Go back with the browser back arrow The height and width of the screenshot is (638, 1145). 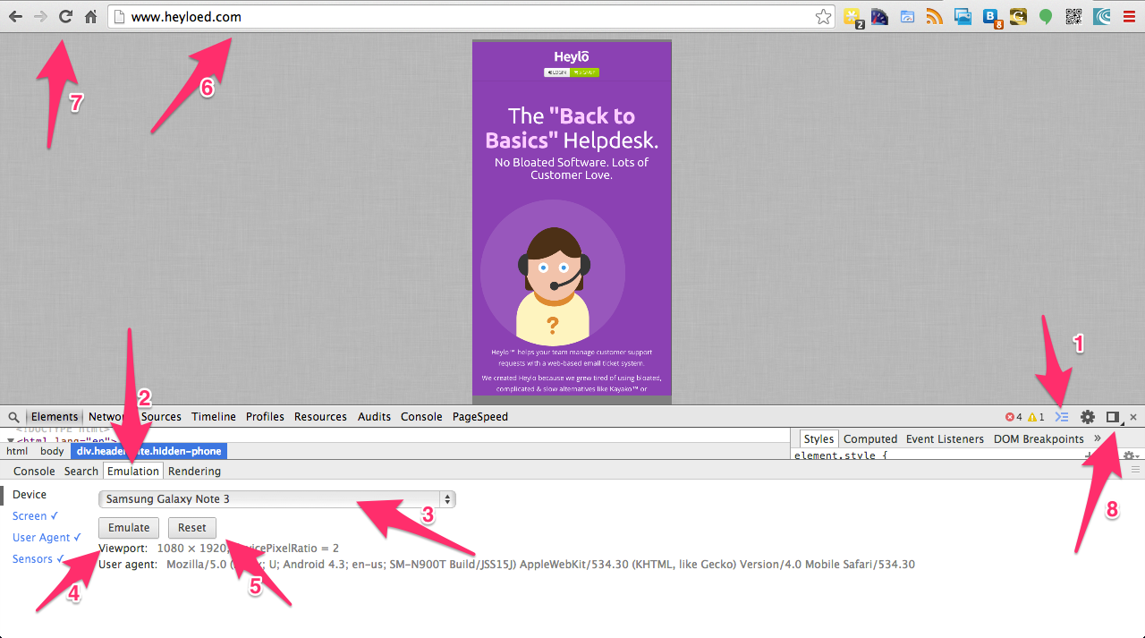click(15, 16)
